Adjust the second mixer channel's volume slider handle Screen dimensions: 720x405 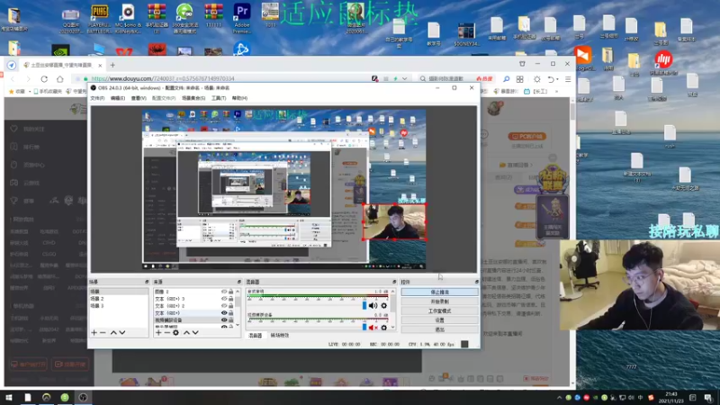364,328
